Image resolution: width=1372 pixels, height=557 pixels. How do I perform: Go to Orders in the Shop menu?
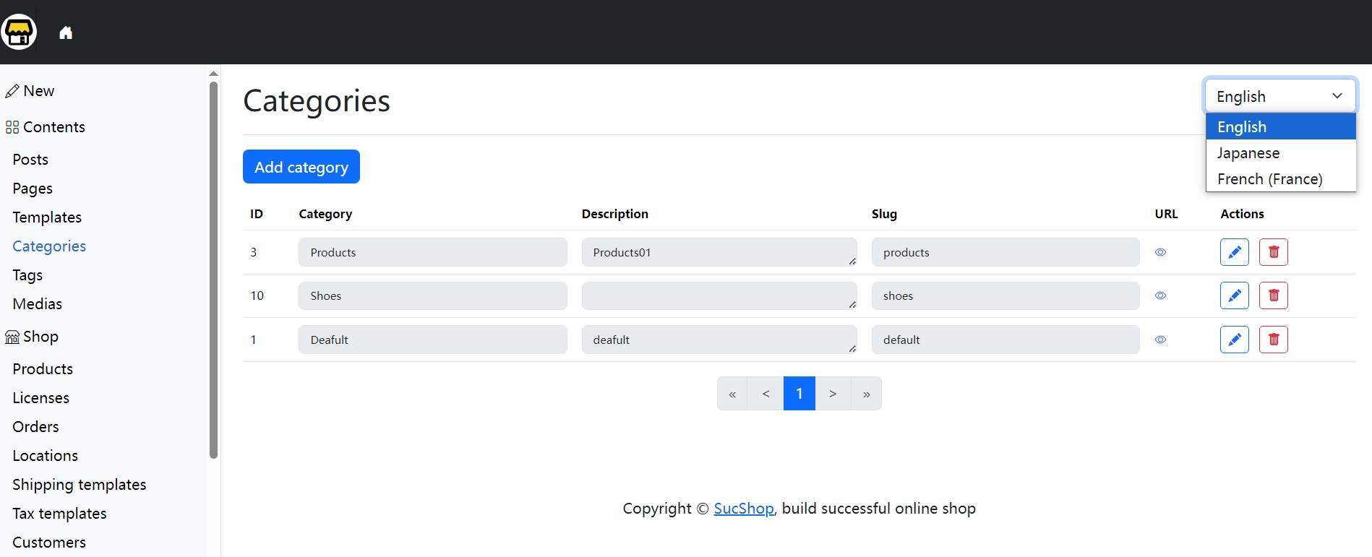[35, 427]
